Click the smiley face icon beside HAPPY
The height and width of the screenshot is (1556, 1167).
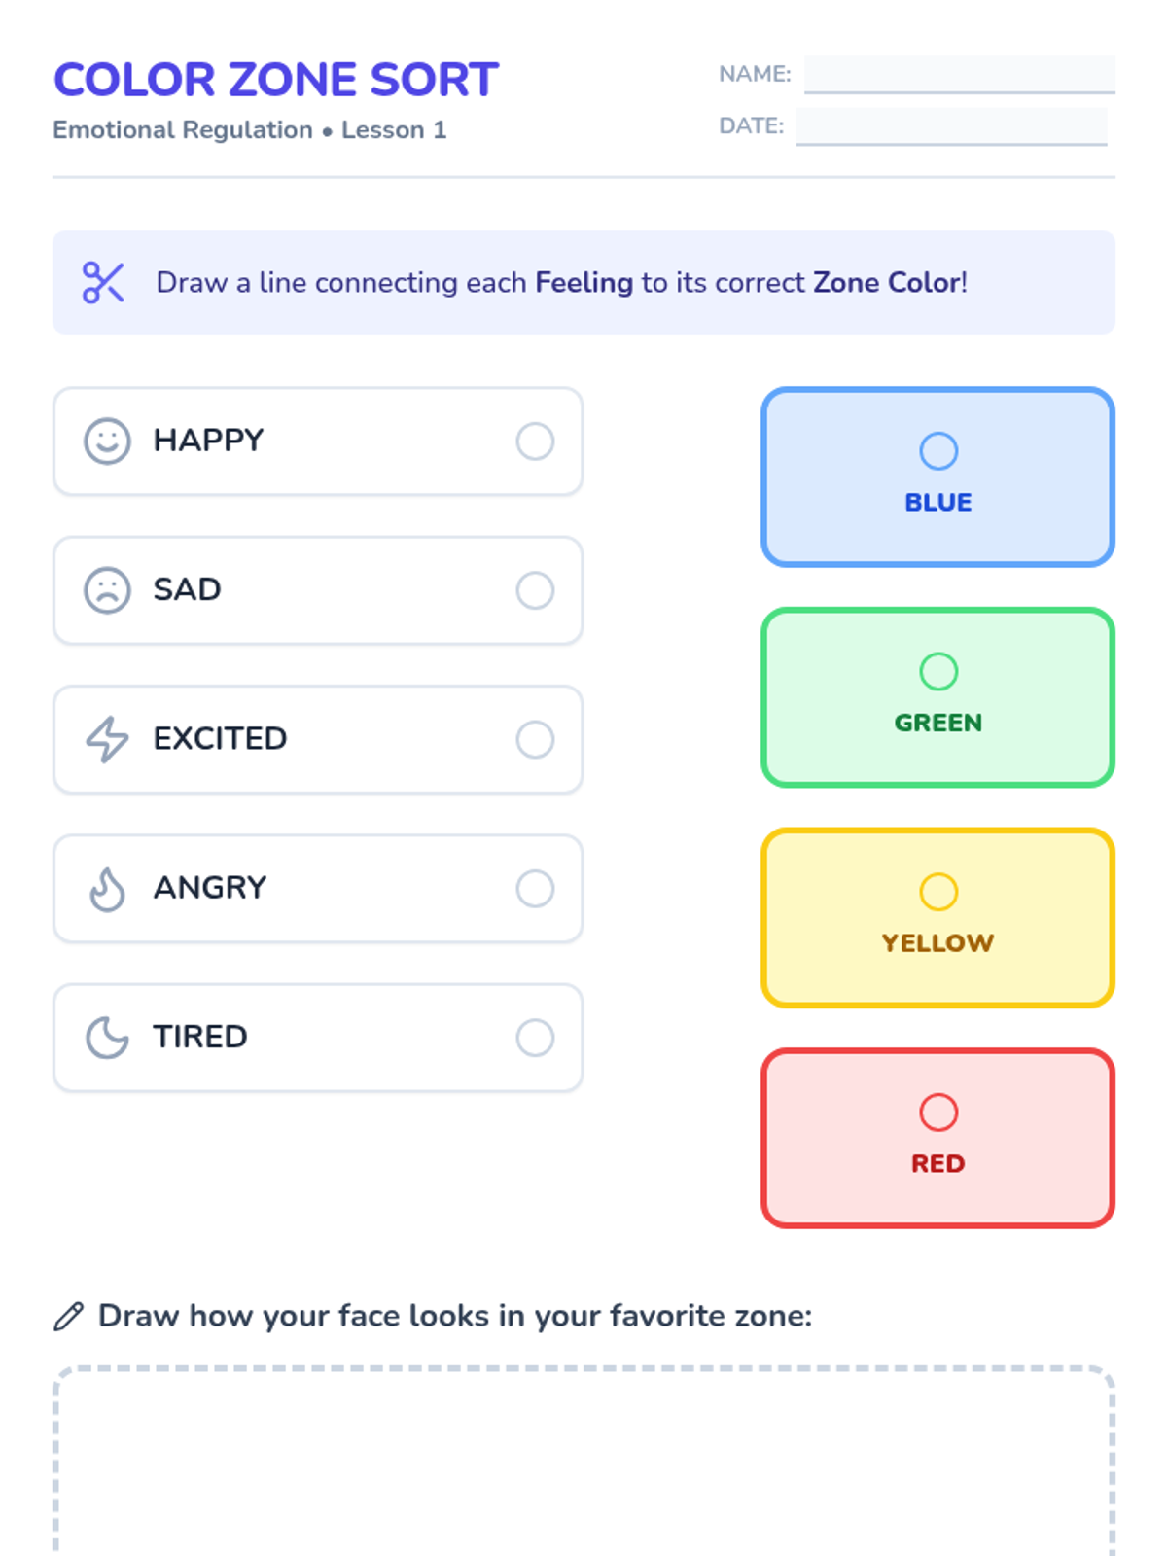click(107, 442)
